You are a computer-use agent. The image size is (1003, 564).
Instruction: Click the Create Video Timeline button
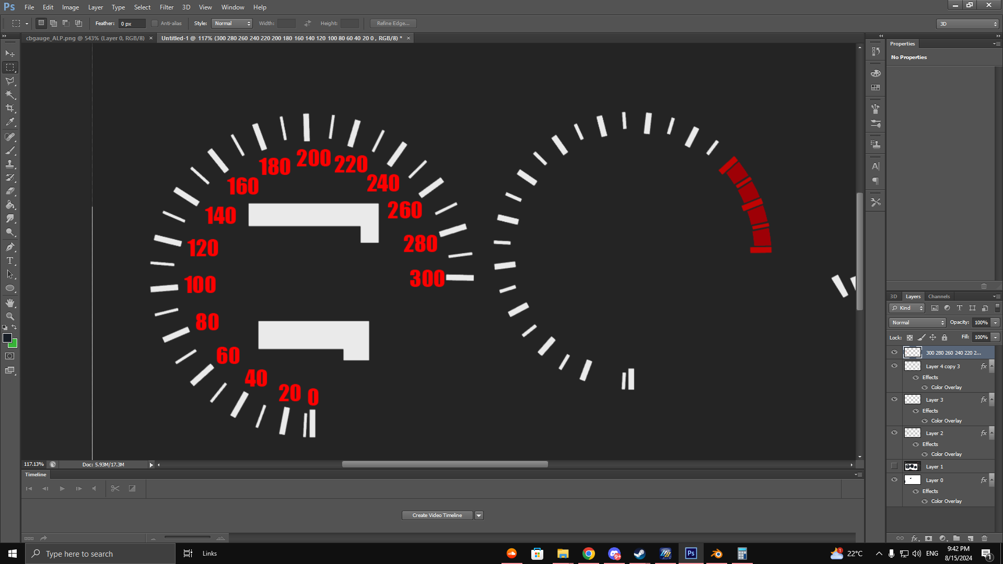[437, 515]
